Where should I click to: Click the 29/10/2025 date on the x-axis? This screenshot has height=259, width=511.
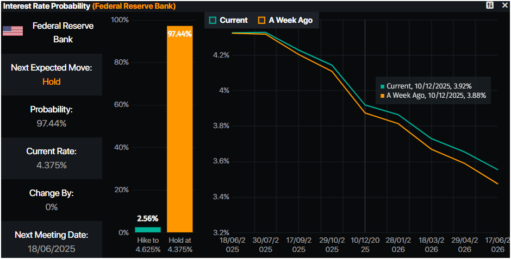click(x=332, y=244)
